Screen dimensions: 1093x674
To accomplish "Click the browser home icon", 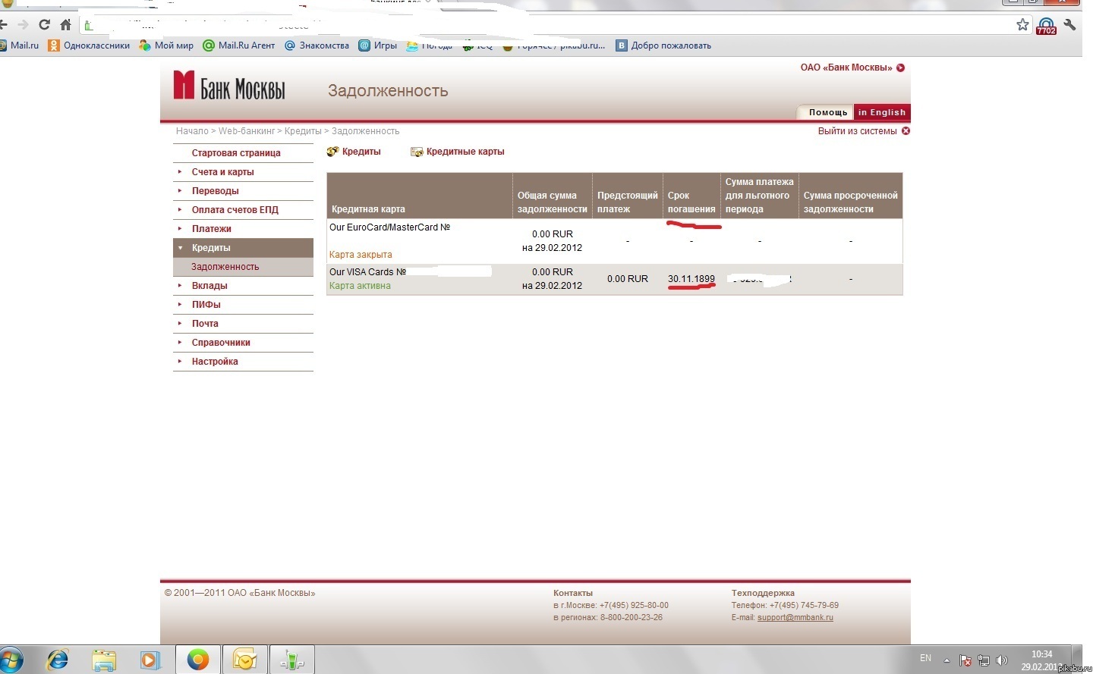I will [66, 24].
